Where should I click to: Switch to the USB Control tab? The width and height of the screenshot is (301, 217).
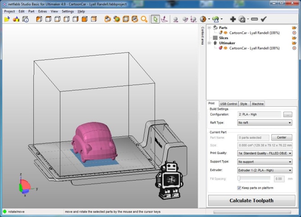(228, 104)
